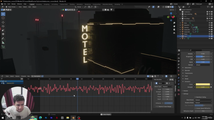Open the Modifiers wrench properties tab
214x120 pixels.
click(179, 78)
